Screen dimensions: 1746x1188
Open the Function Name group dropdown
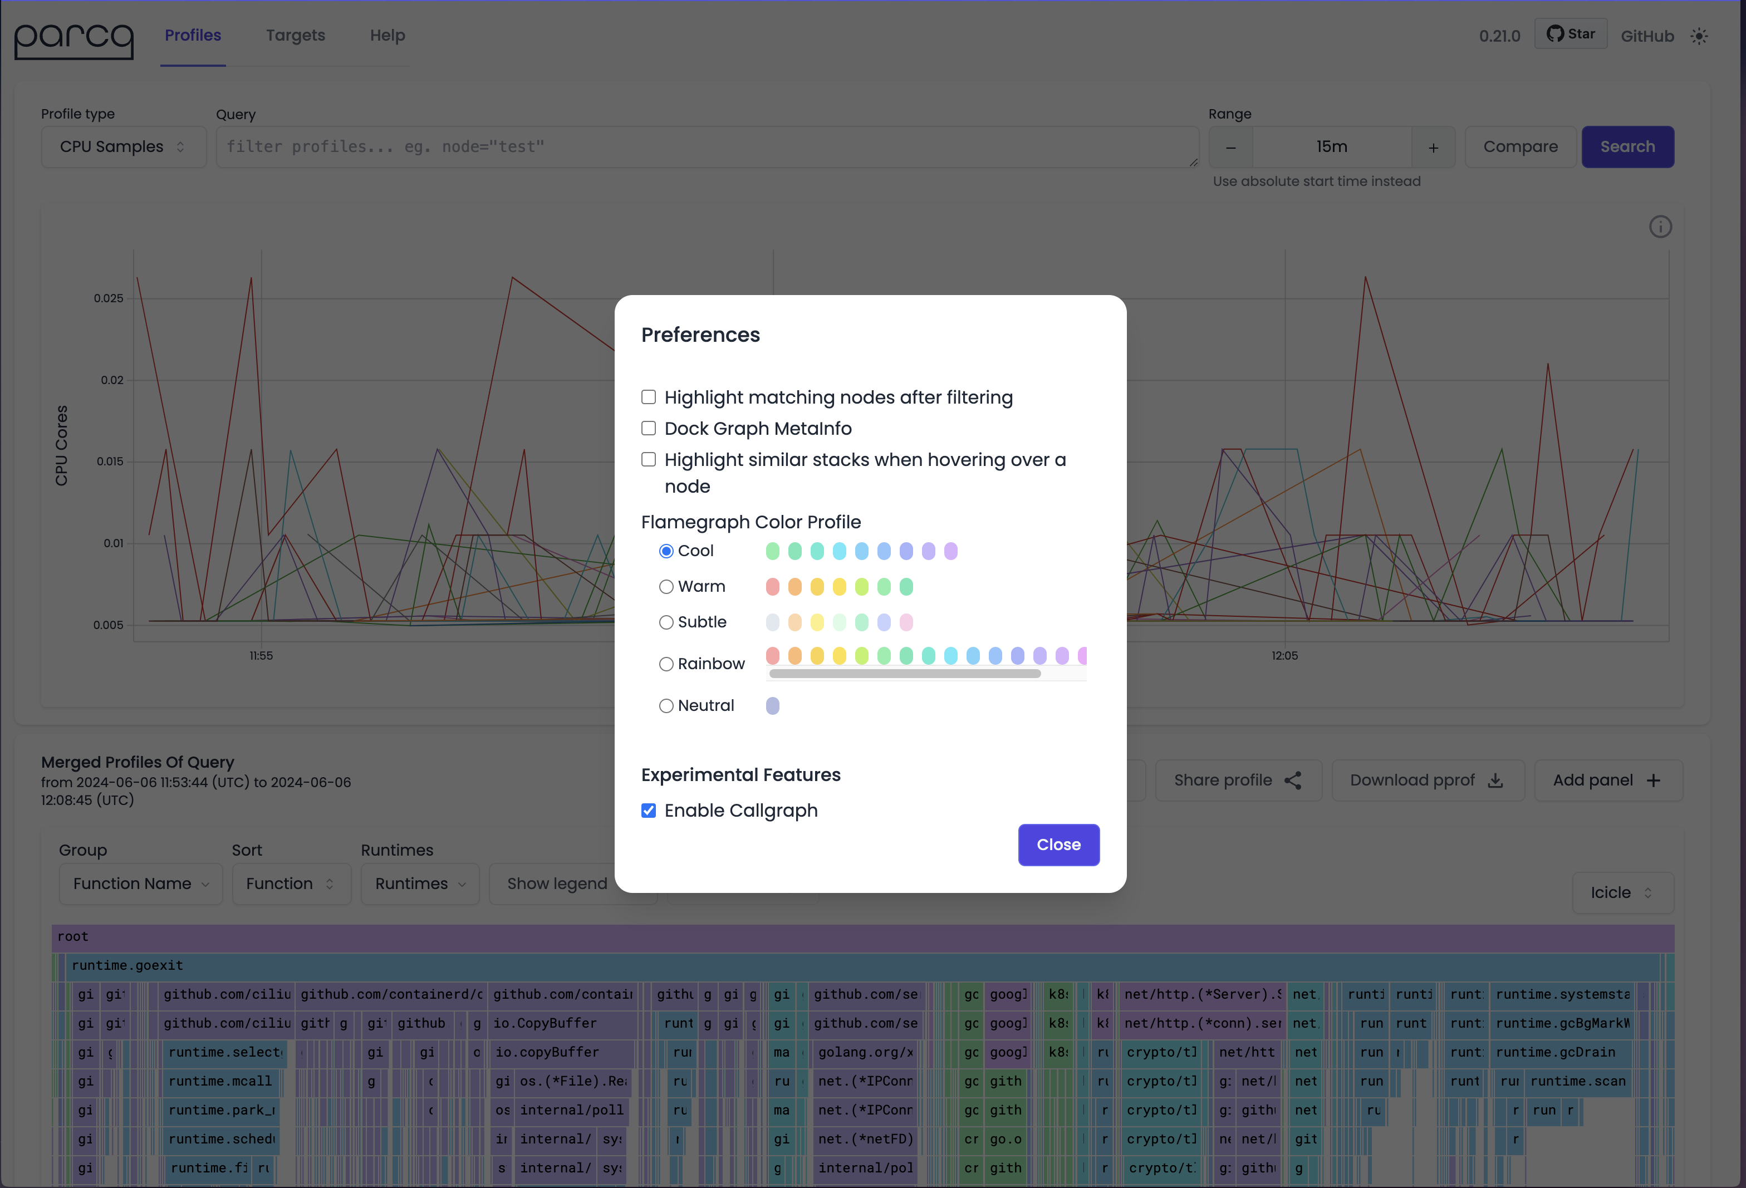(140, 883)
